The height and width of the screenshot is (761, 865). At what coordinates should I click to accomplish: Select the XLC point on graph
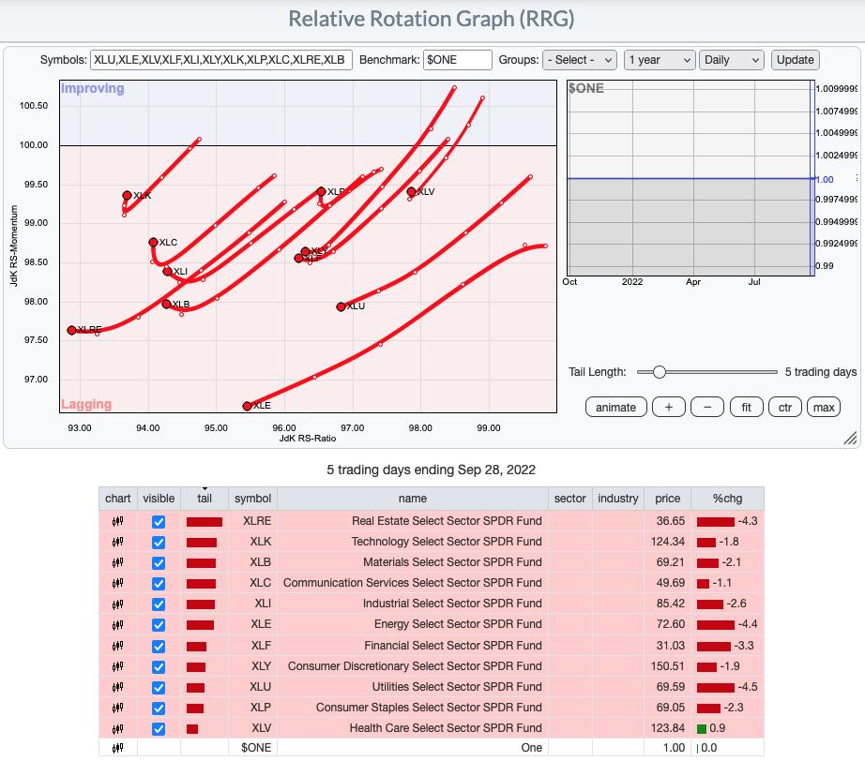[153, 242]
